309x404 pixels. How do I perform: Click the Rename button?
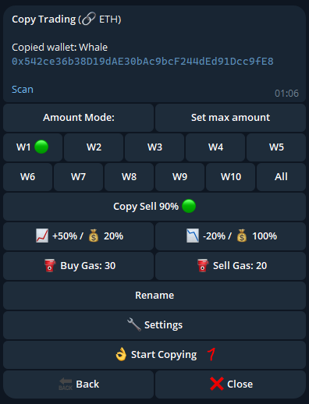pos(154,296)
